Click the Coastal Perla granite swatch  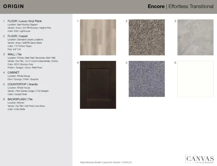click(x=147, y=79)
